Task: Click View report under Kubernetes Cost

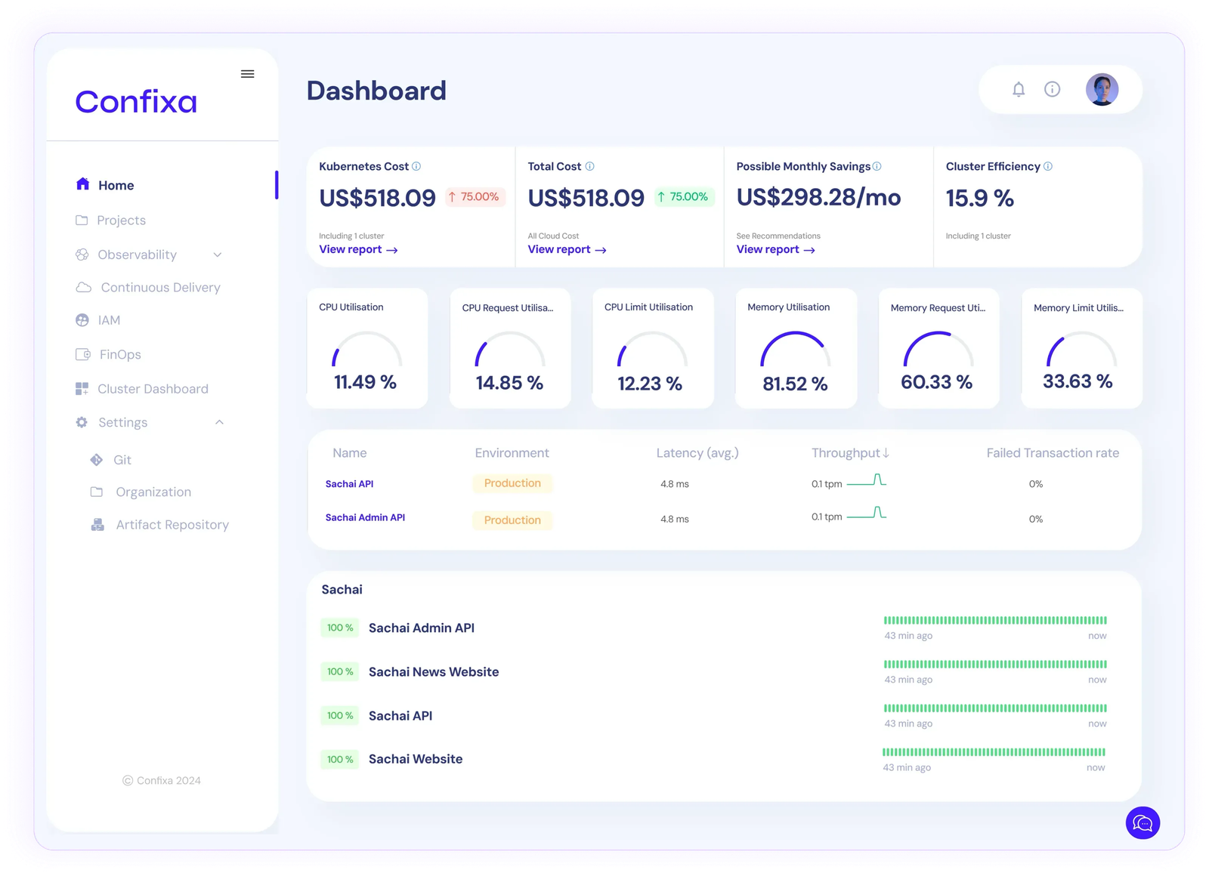Action: pyautogui.click(x=358, y=250)
